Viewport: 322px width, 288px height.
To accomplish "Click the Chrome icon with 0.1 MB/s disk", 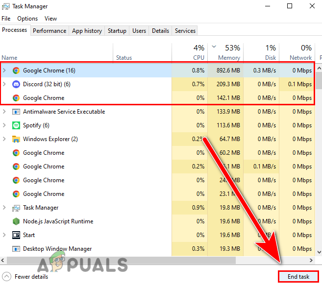I will [16, 167].
